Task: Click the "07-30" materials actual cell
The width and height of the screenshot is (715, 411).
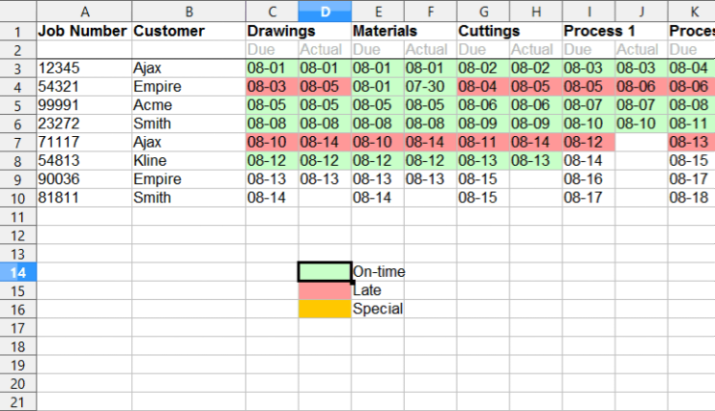Action: (430, 87)
